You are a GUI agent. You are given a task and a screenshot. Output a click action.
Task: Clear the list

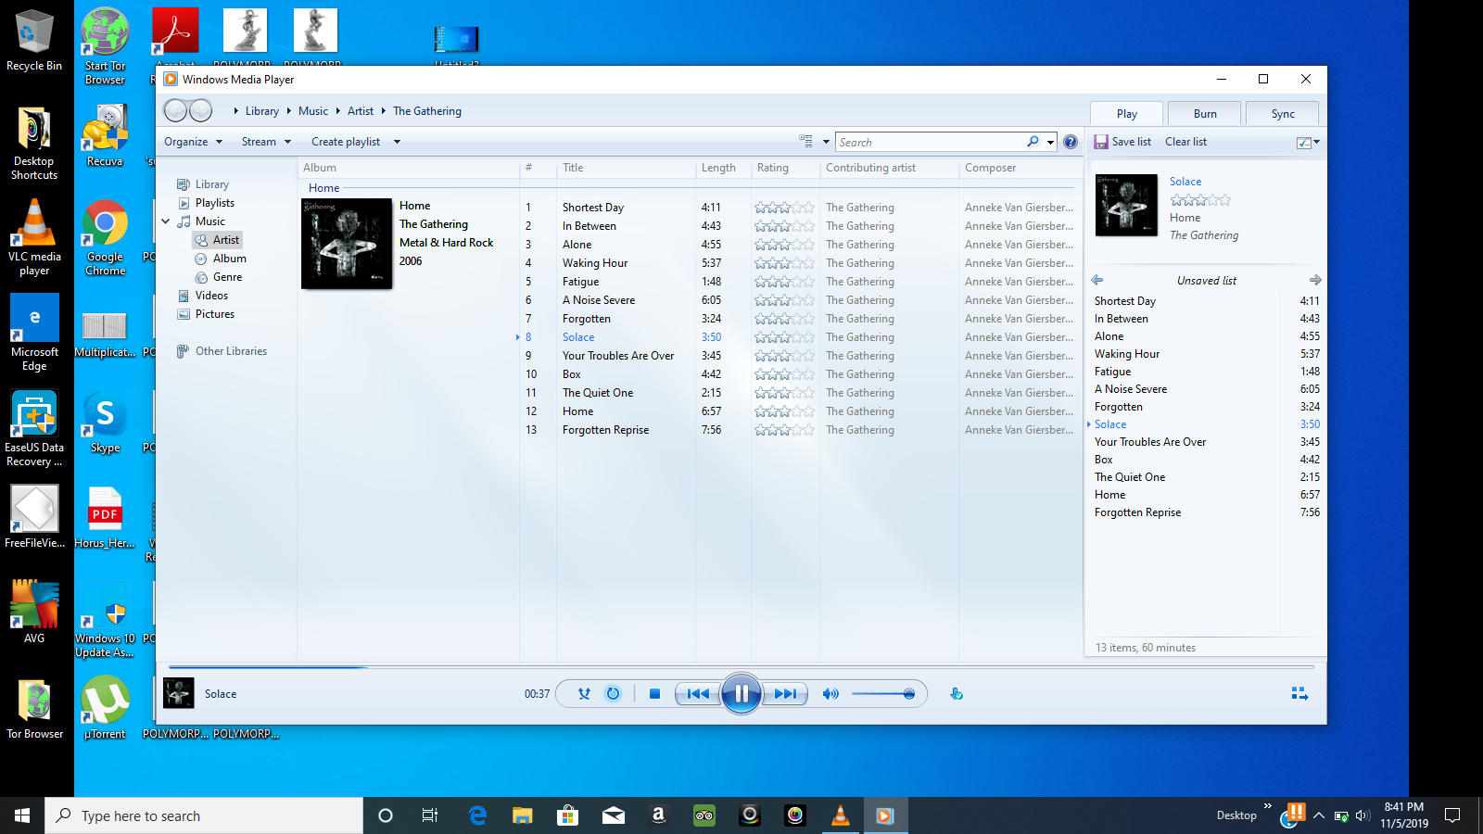tap(1185, 142)
